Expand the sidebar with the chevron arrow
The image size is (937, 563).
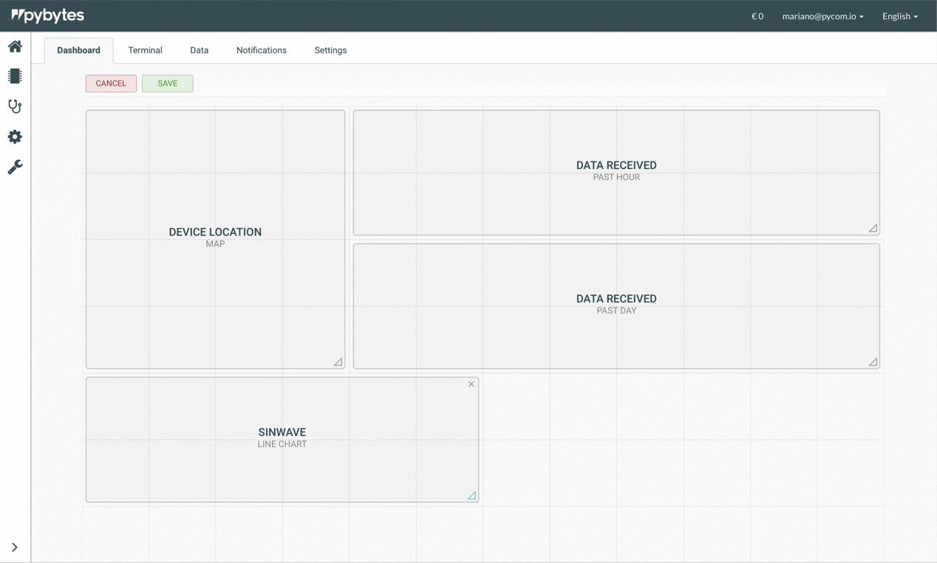click(x=15, y=548)
